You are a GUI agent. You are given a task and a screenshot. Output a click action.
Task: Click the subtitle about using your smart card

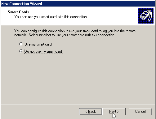[51, 17]
